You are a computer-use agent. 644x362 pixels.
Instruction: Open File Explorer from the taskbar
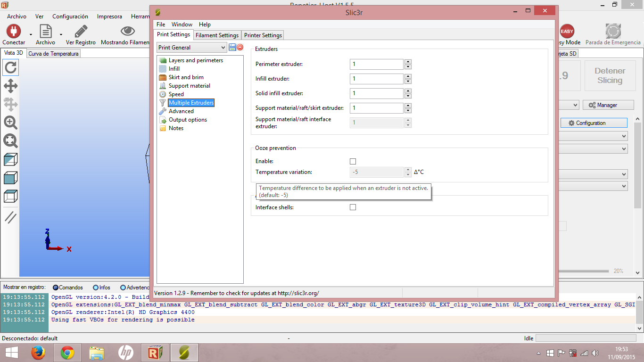(x=97, y=353)
